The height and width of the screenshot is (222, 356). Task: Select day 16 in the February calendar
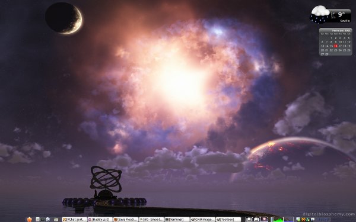(x=336, y=46)
